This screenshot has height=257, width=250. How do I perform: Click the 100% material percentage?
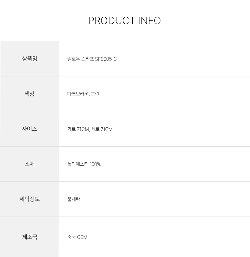95,164
